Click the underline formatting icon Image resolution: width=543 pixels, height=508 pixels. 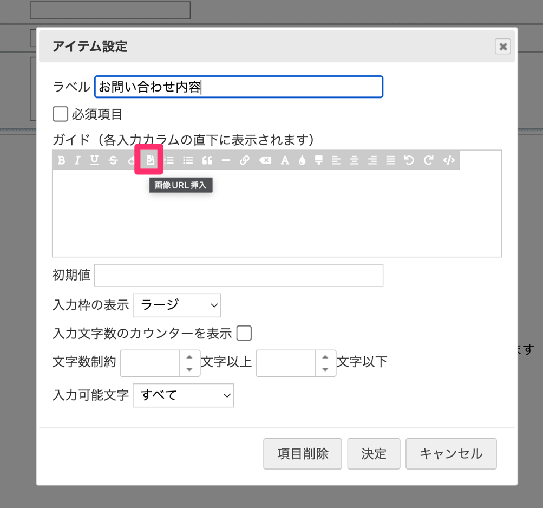(x=95, y=160)
